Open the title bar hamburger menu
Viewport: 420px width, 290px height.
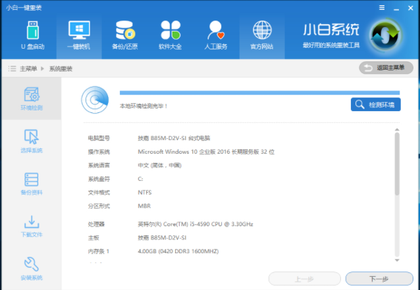[x=383, y=7]
